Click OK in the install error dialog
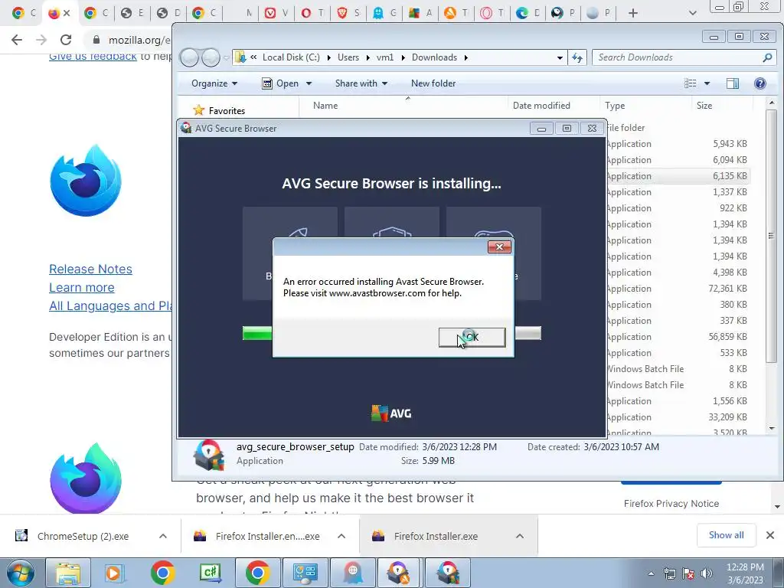The image size is (784, 588). [472, 337]
